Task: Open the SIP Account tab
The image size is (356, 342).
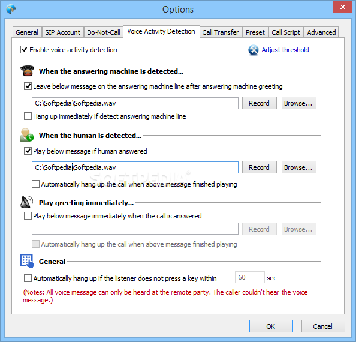Action: [x=63, y=32]
